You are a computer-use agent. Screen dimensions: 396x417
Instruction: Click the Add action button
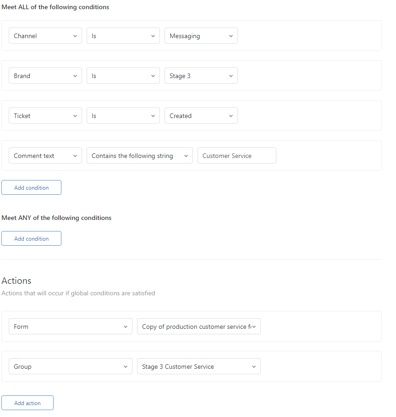click(x=27, y=403)
